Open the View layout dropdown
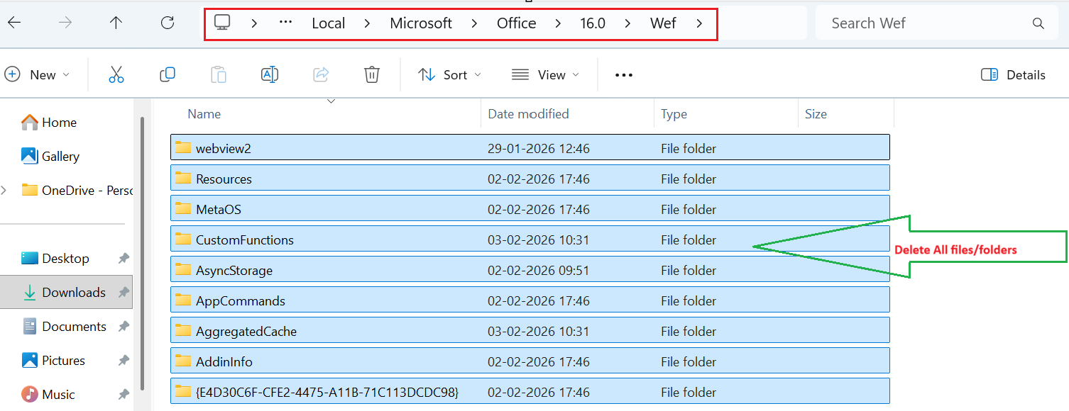This screenshot has height=411, width=1069. 545,75
